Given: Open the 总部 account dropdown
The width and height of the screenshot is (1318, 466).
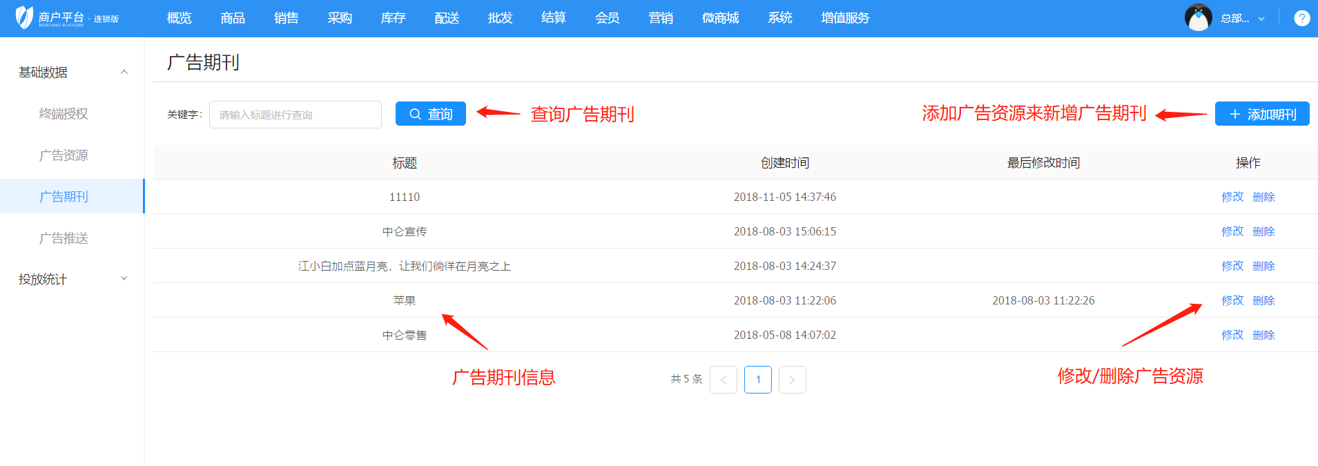Looking at the screenshot, I should (x=1242, y=19).
